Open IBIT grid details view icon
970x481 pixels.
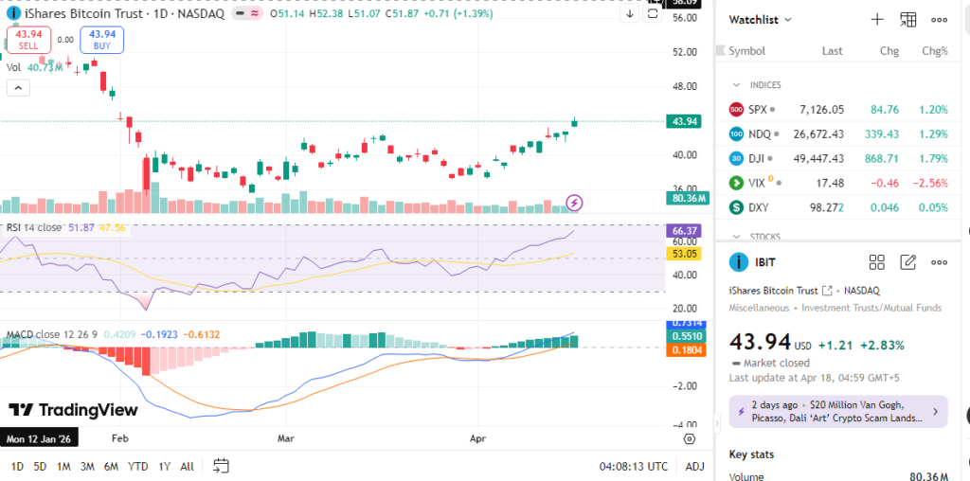coord(877,262)
